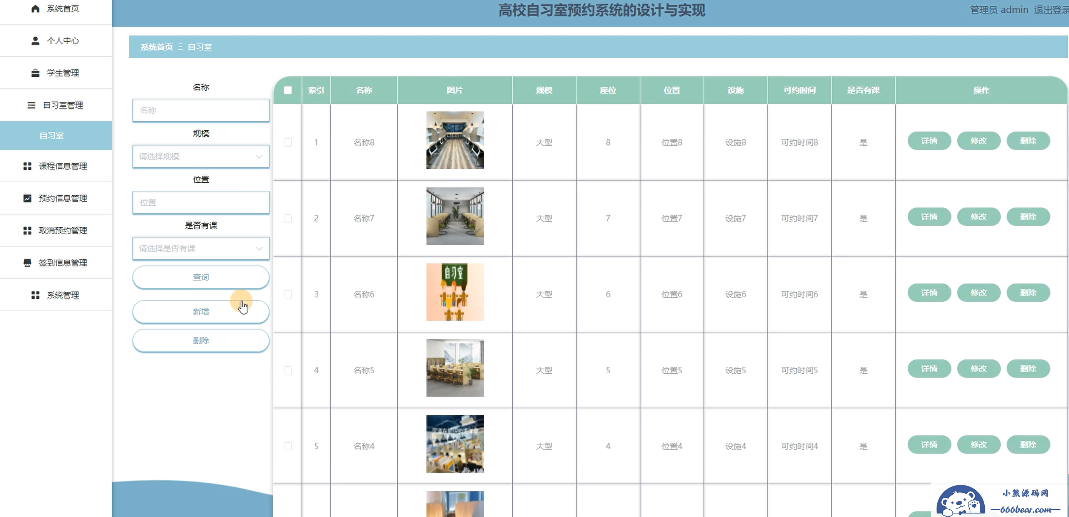Click the 可约时间6 cell
Image resolution: width=1069 pixels, height=517 pixels.
click(x=800, y=294)
